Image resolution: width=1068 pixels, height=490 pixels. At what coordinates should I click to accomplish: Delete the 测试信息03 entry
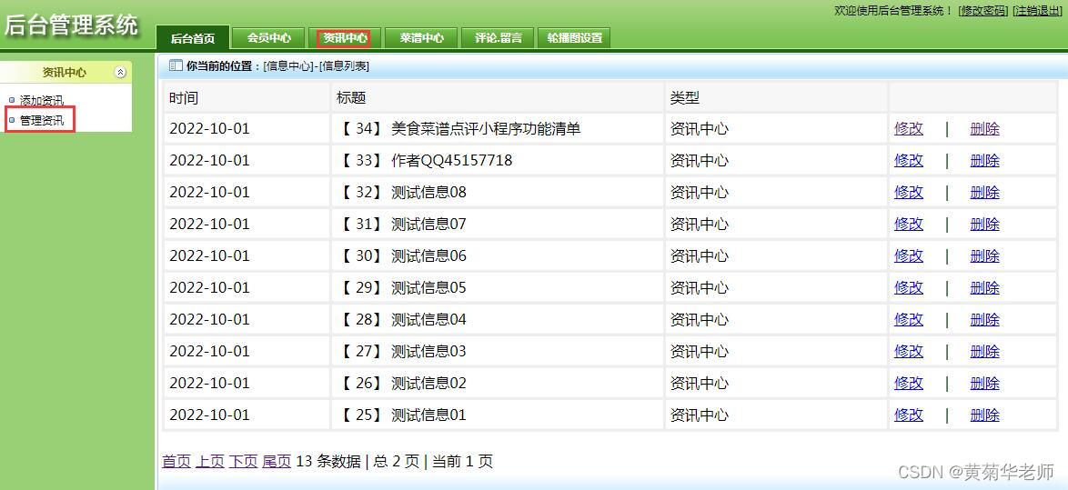pos(985,351)
